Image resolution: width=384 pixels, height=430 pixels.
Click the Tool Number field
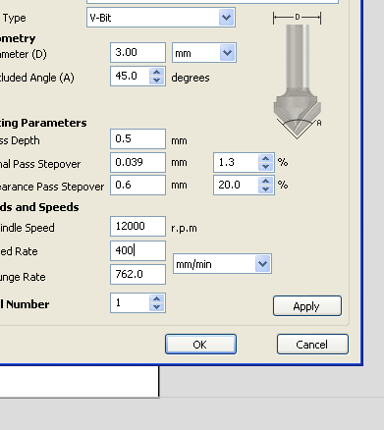[131, 303]
